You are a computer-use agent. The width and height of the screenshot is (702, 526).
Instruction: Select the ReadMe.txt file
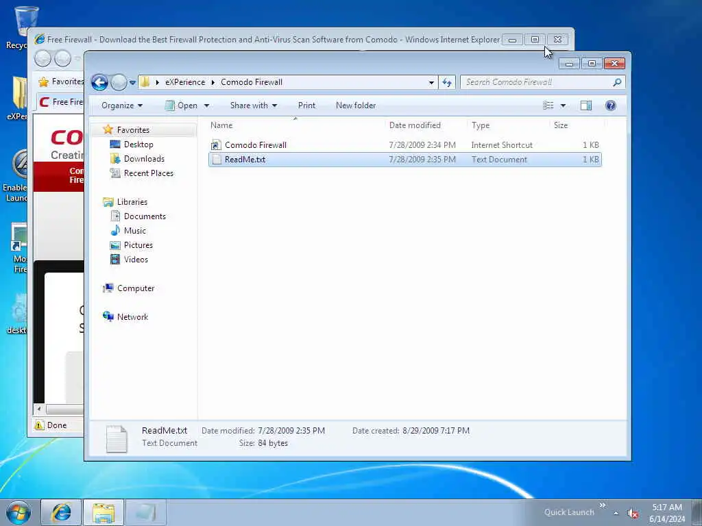click(x=404, y=160)
